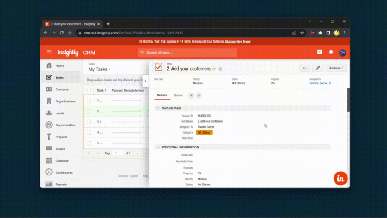Check the box for task 5 row

click(x=89, y=143)
